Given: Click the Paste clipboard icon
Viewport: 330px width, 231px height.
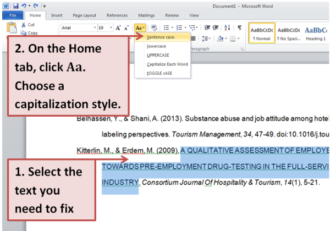Looking at the screenshot, I should [x=12, y=28].
